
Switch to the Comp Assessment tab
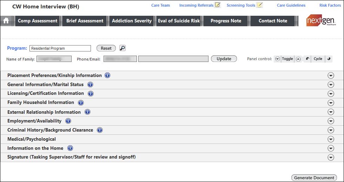(x=38, y=21)
